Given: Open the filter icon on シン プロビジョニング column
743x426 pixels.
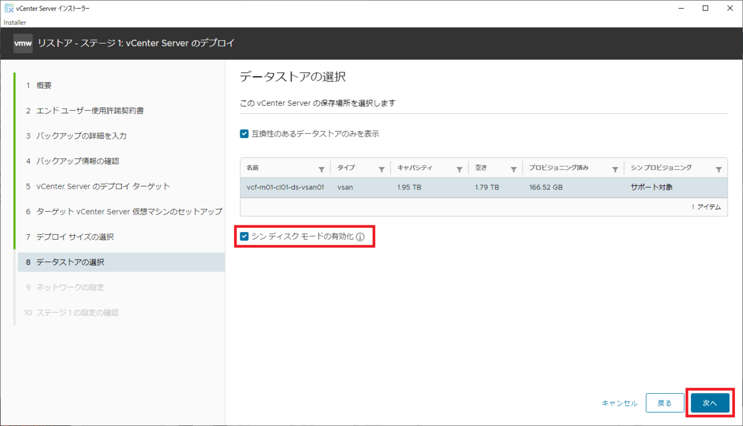Looking at the screenshot, I should coord(718,169).
